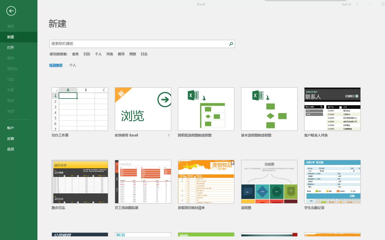
Task: Click the xue zi account name
Action: [346, 4]
